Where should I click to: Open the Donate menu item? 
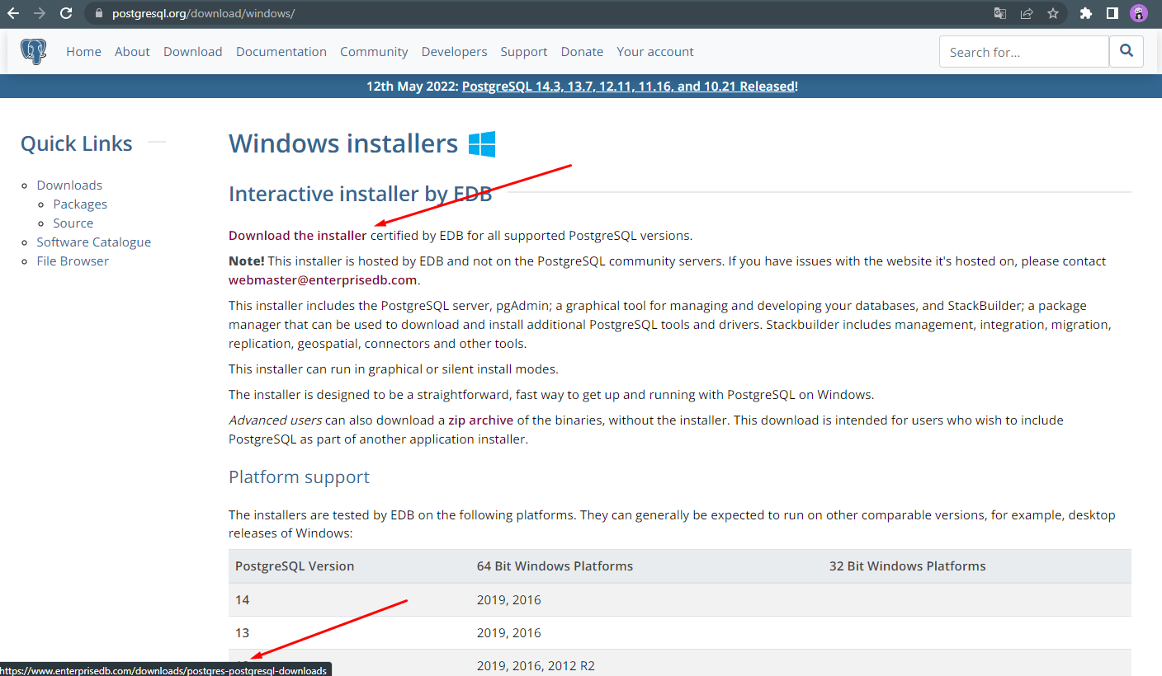[x=582, y=51]
